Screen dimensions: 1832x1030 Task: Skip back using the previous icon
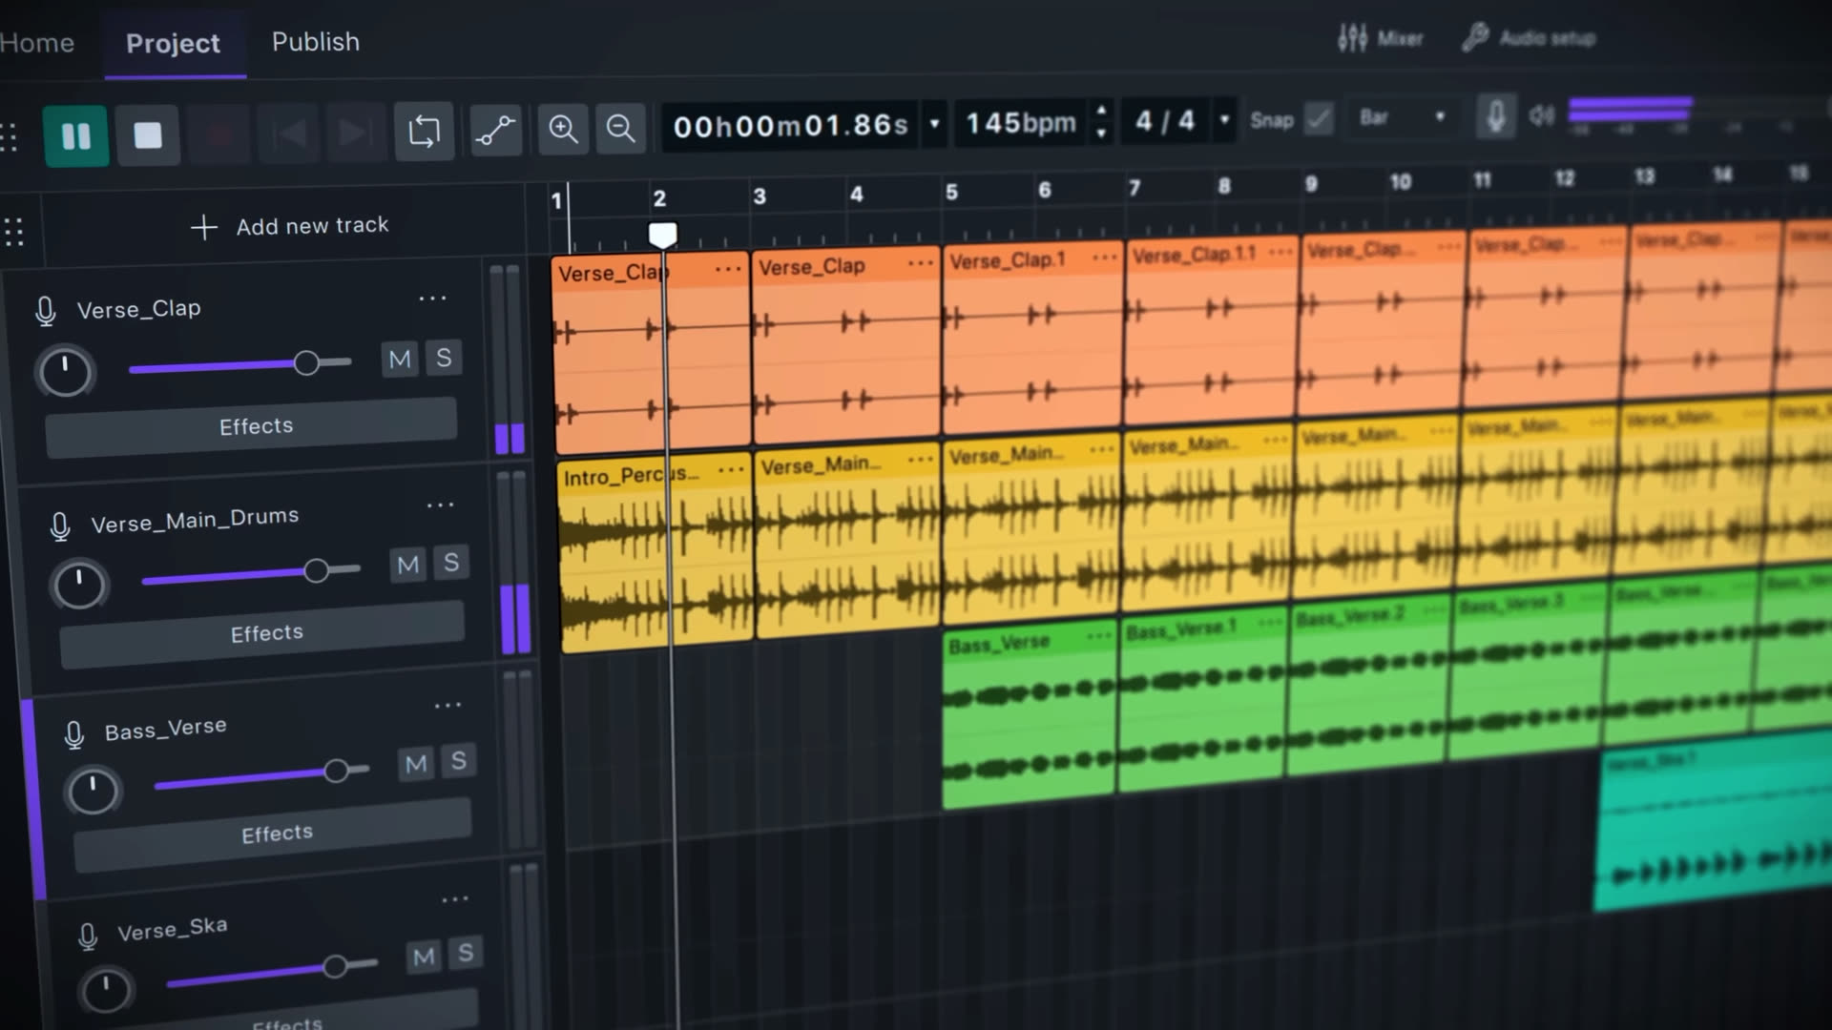289,134
